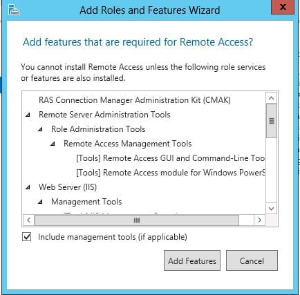This screenshot has width=300, height=295.
Task: Close the Add Roles and Features Wizard
Action: click(x=283, y=7)
